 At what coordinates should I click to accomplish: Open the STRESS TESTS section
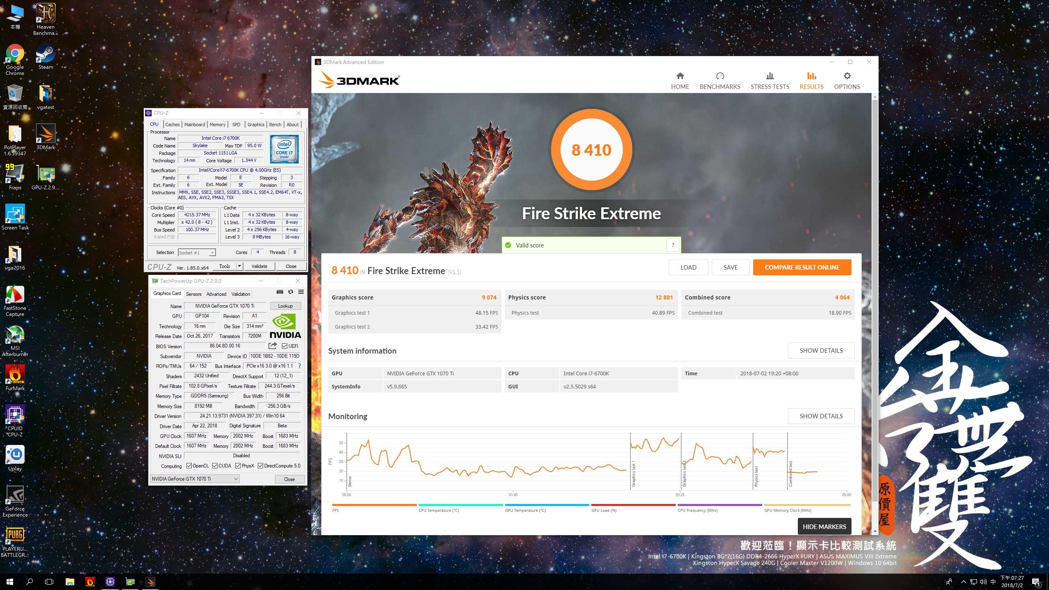coord(770,81)
